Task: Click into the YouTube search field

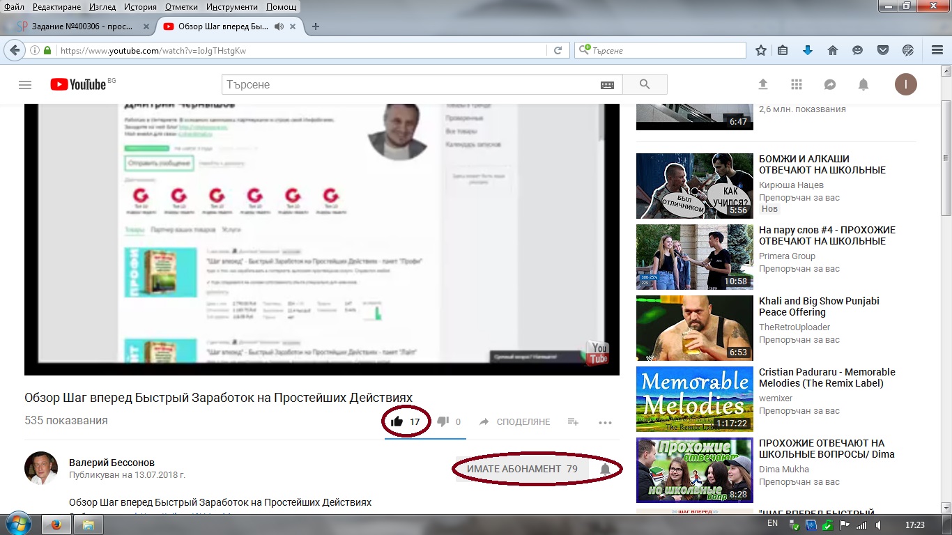Action: point(411,84)
